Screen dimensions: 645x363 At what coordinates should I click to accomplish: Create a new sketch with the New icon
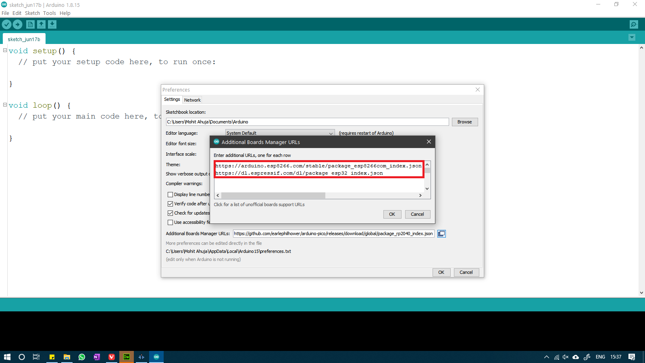[30, 24]
